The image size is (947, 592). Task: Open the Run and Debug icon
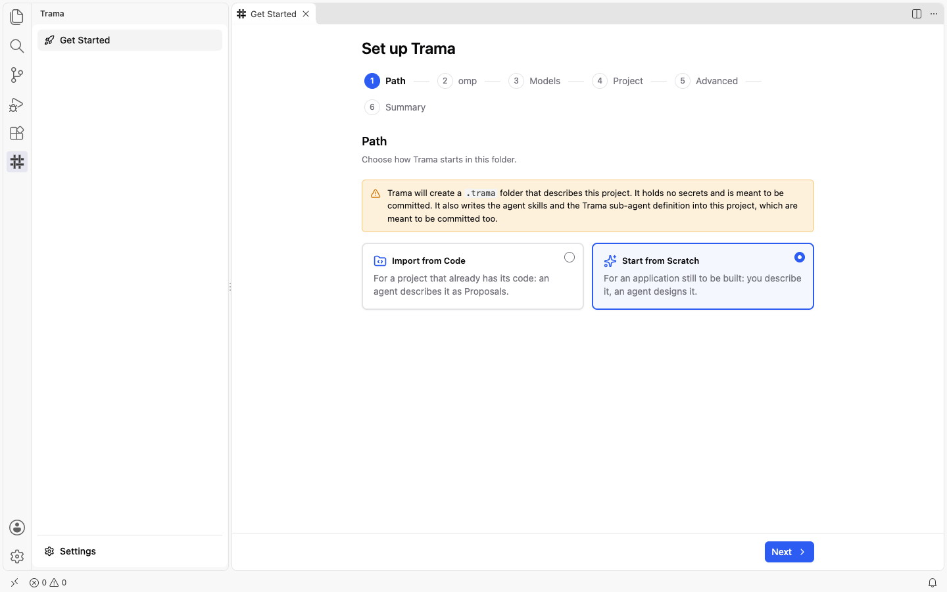pos(17,104)
